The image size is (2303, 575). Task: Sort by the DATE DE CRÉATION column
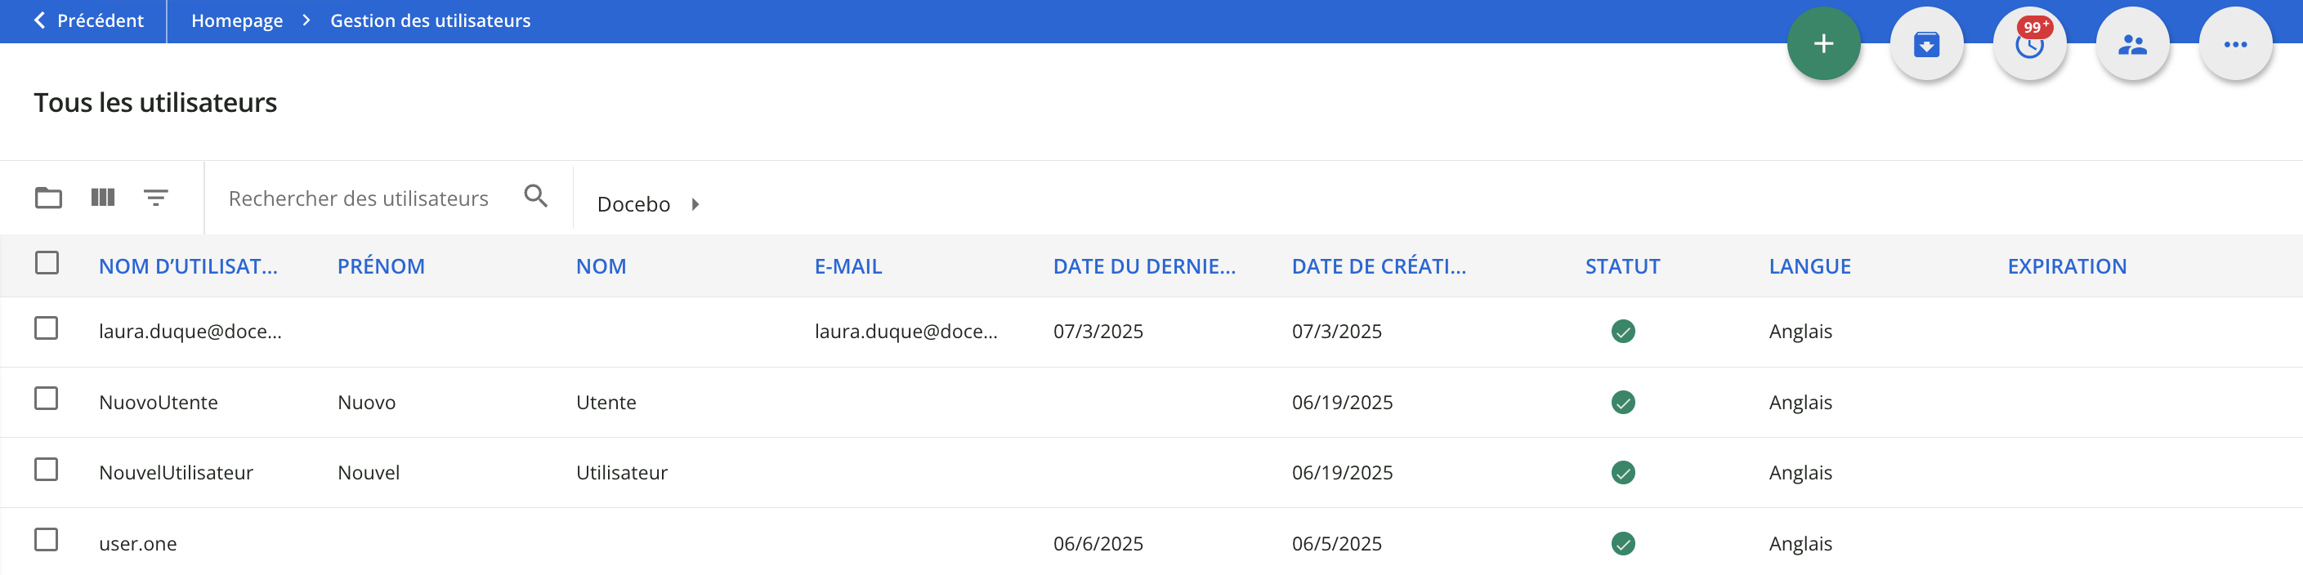coord(1378,265)
